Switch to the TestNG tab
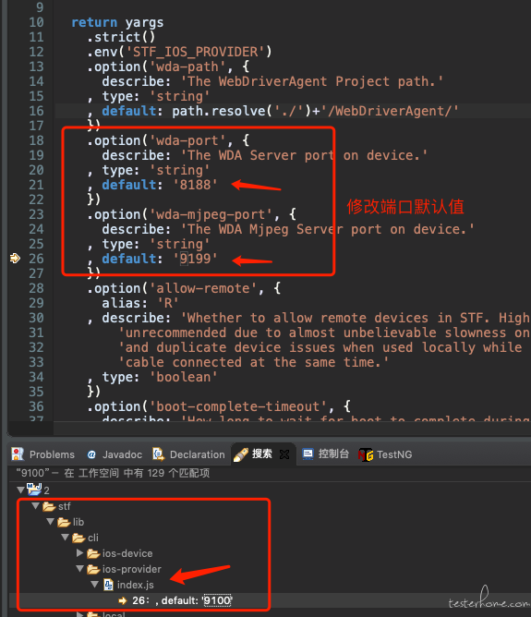Viewport: 531px width, 617px height. tap(385, 454)
